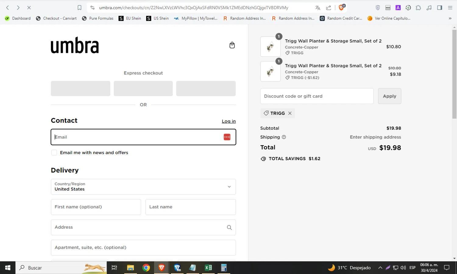The height and width of the screenshot is (274, 457).
Task: Click share page icon in address bar
Action: 328,8
